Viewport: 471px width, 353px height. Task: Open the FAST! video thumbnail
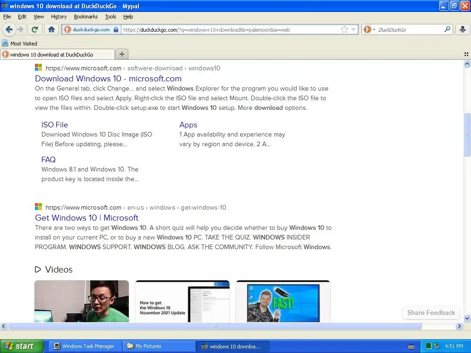[283, 301]
